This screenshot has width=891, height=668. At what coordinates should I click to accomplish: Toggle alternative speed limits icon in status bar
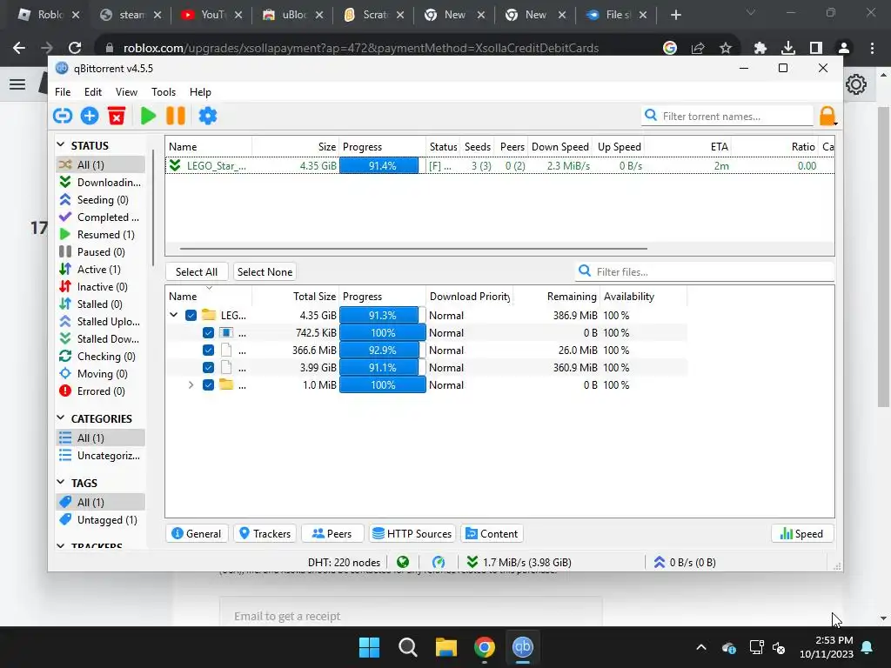click(x=439, y=563)
